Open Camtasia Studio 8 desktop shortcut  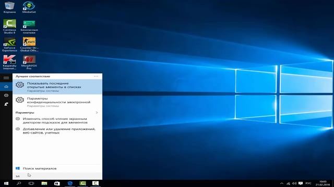[x=9, y=26]
